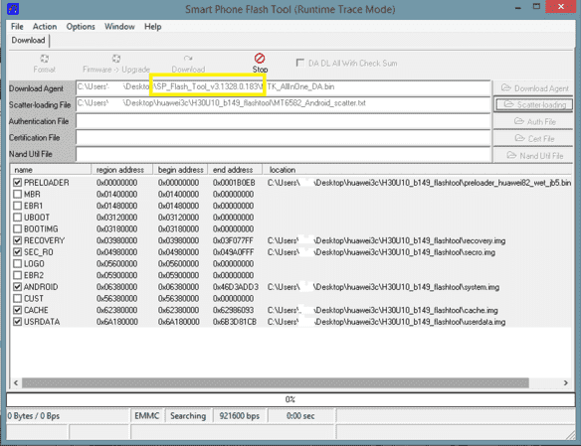Screen dimensions: 581x446
Task: Click the Cert File button
Action: click(x=533, y=138)
